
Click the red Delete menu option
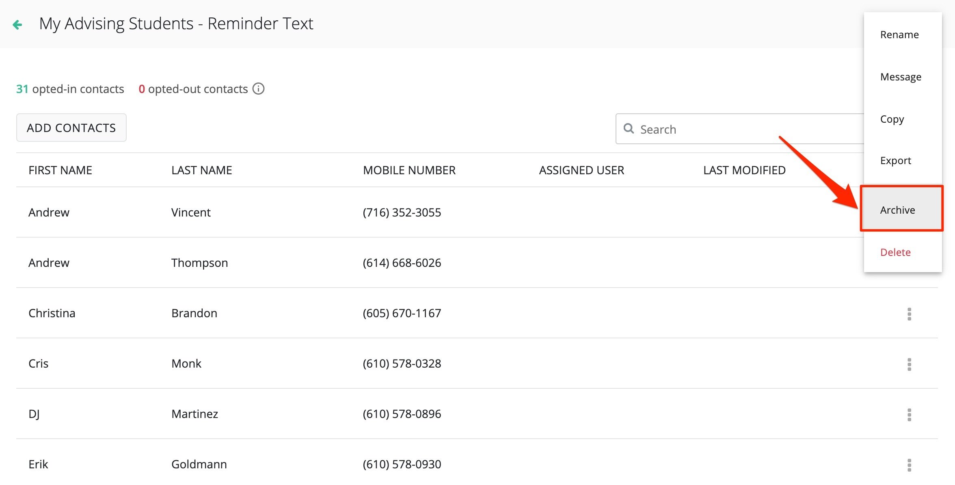point(895,252)
